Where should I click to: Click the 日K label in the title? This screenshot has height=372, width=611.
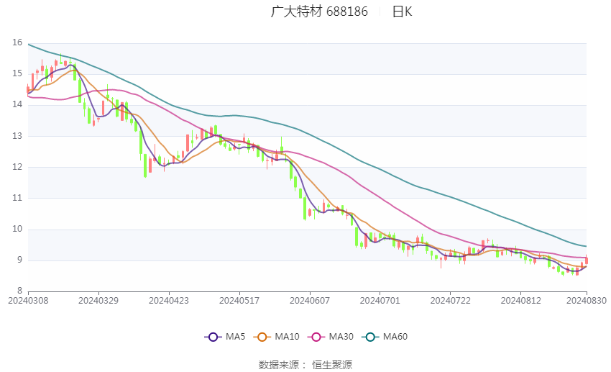(402, 12)
